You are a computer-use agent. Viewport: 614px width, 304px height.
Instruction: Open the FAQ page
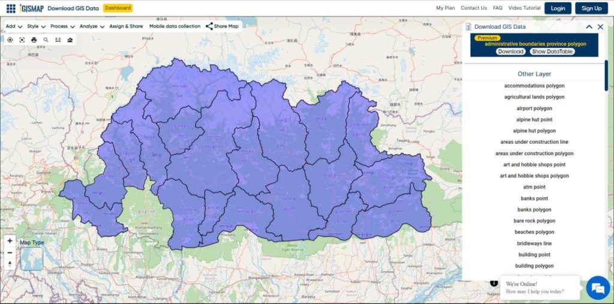[x=498, y=8]
